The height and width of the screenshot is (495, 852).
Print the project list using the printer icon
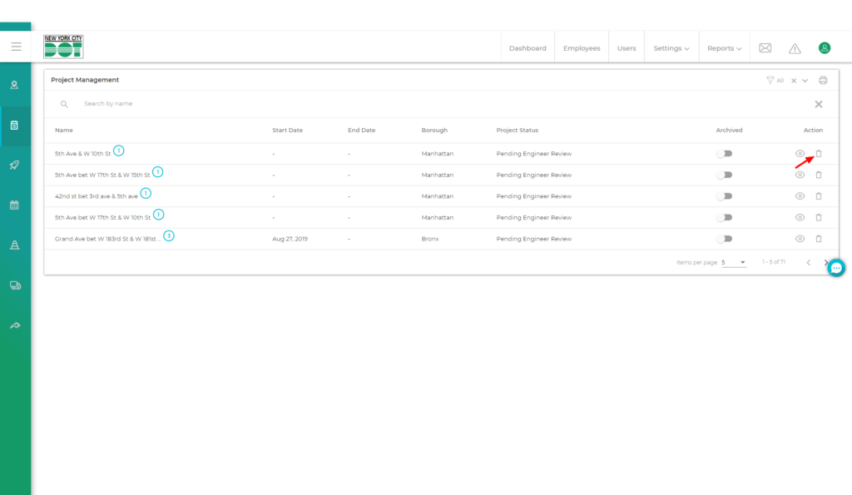point(823,81)
